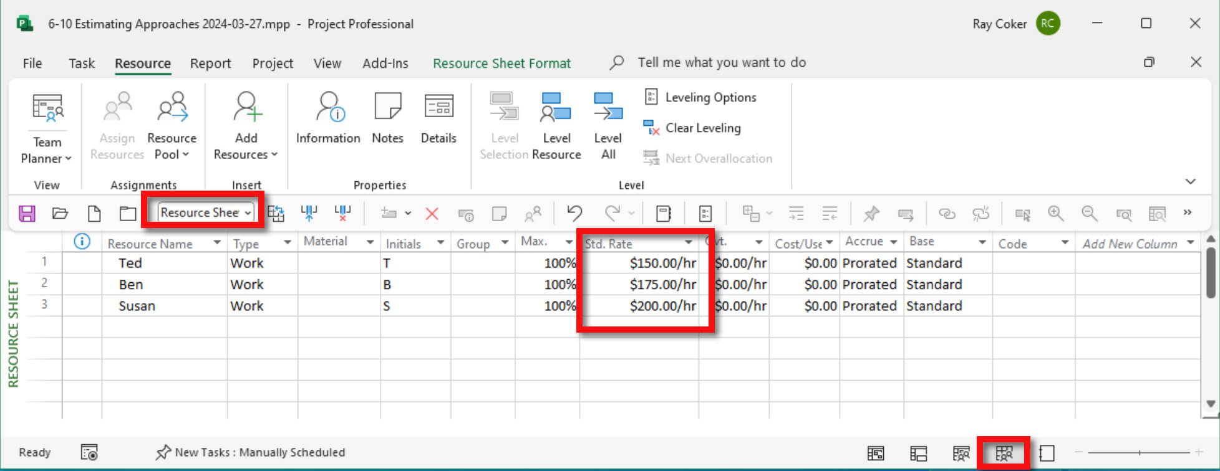
Task: Collapse the ribbon with chevron
Action: [1191, 182]
